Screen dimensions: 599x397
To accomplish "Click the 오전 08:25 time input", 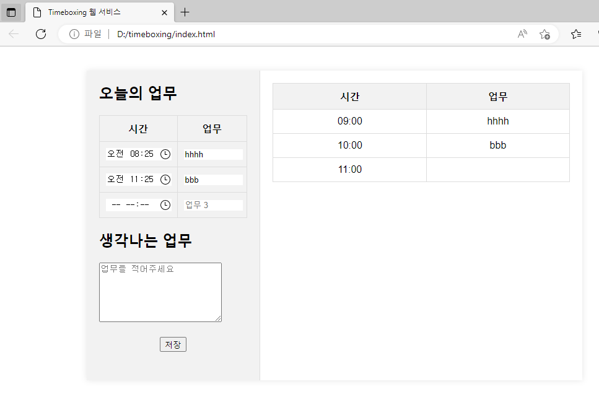I will [139, 154].
